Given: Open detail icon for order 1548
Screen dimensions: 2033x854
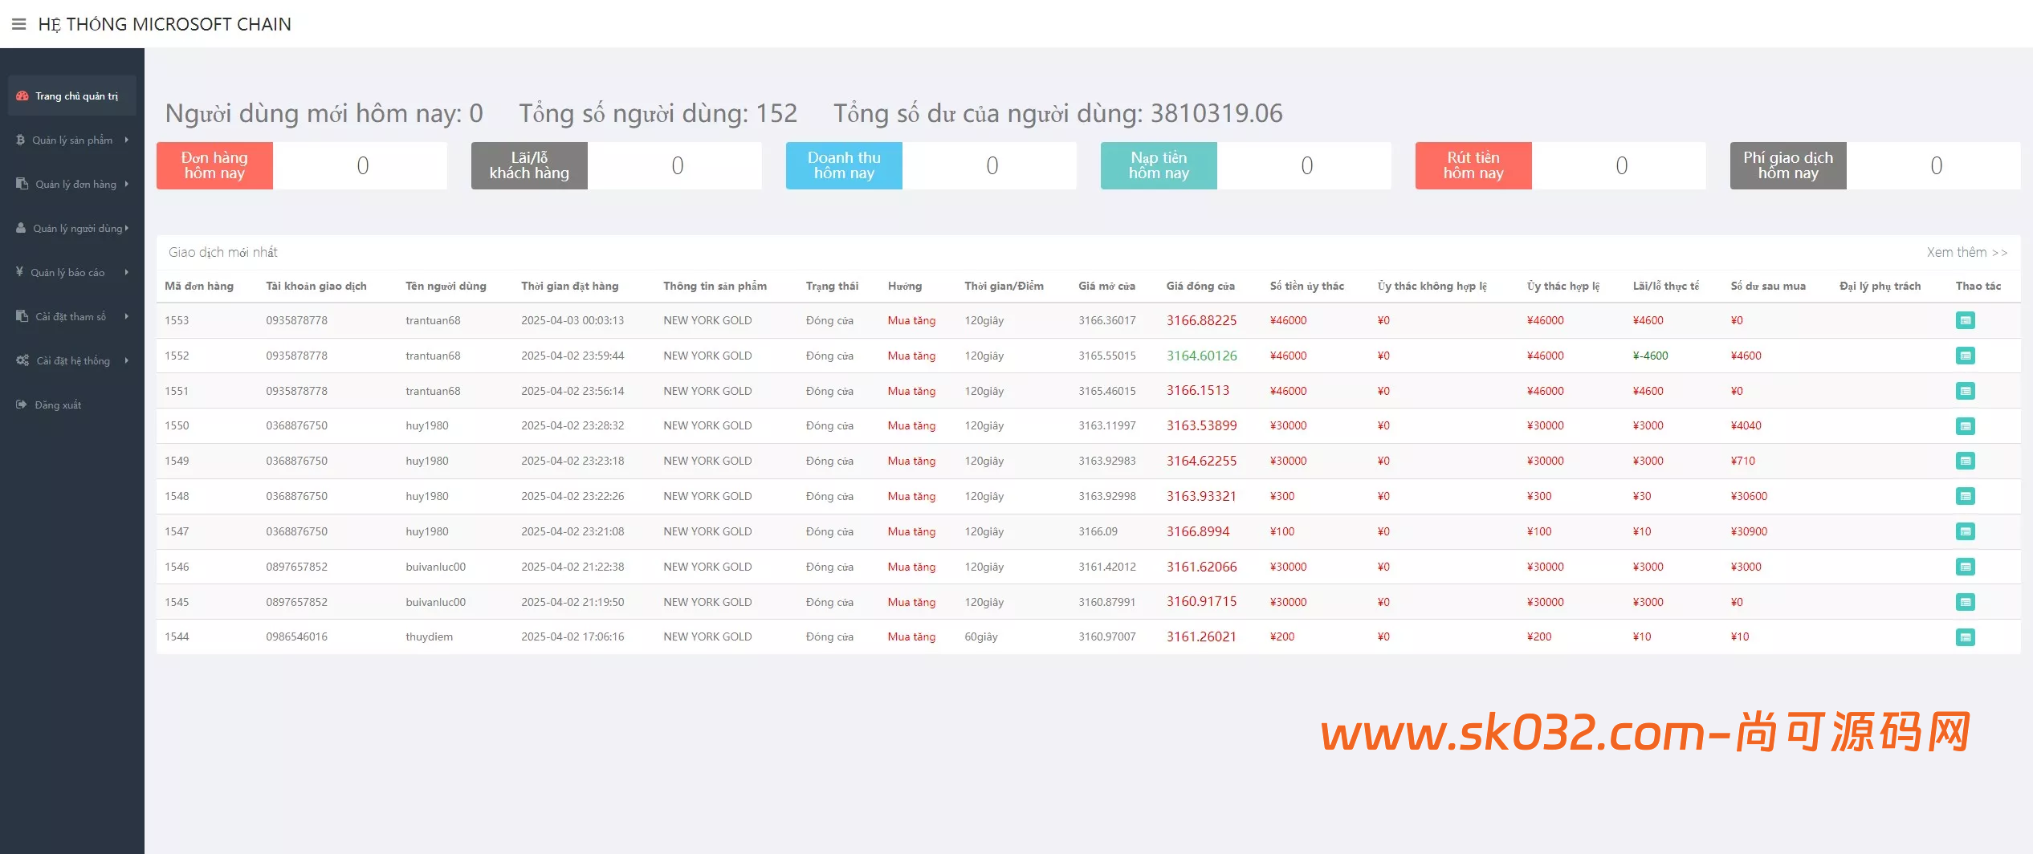Looking at the screenshot, I should 1965,496.
